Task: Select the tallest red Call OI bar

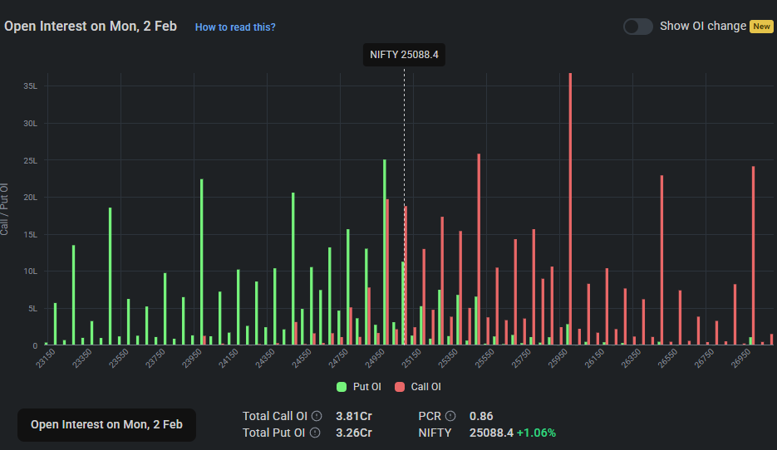Action: click(x=570, y=208)
